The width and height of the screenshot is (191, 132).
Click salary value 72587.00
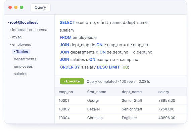[x=166, y=109]
